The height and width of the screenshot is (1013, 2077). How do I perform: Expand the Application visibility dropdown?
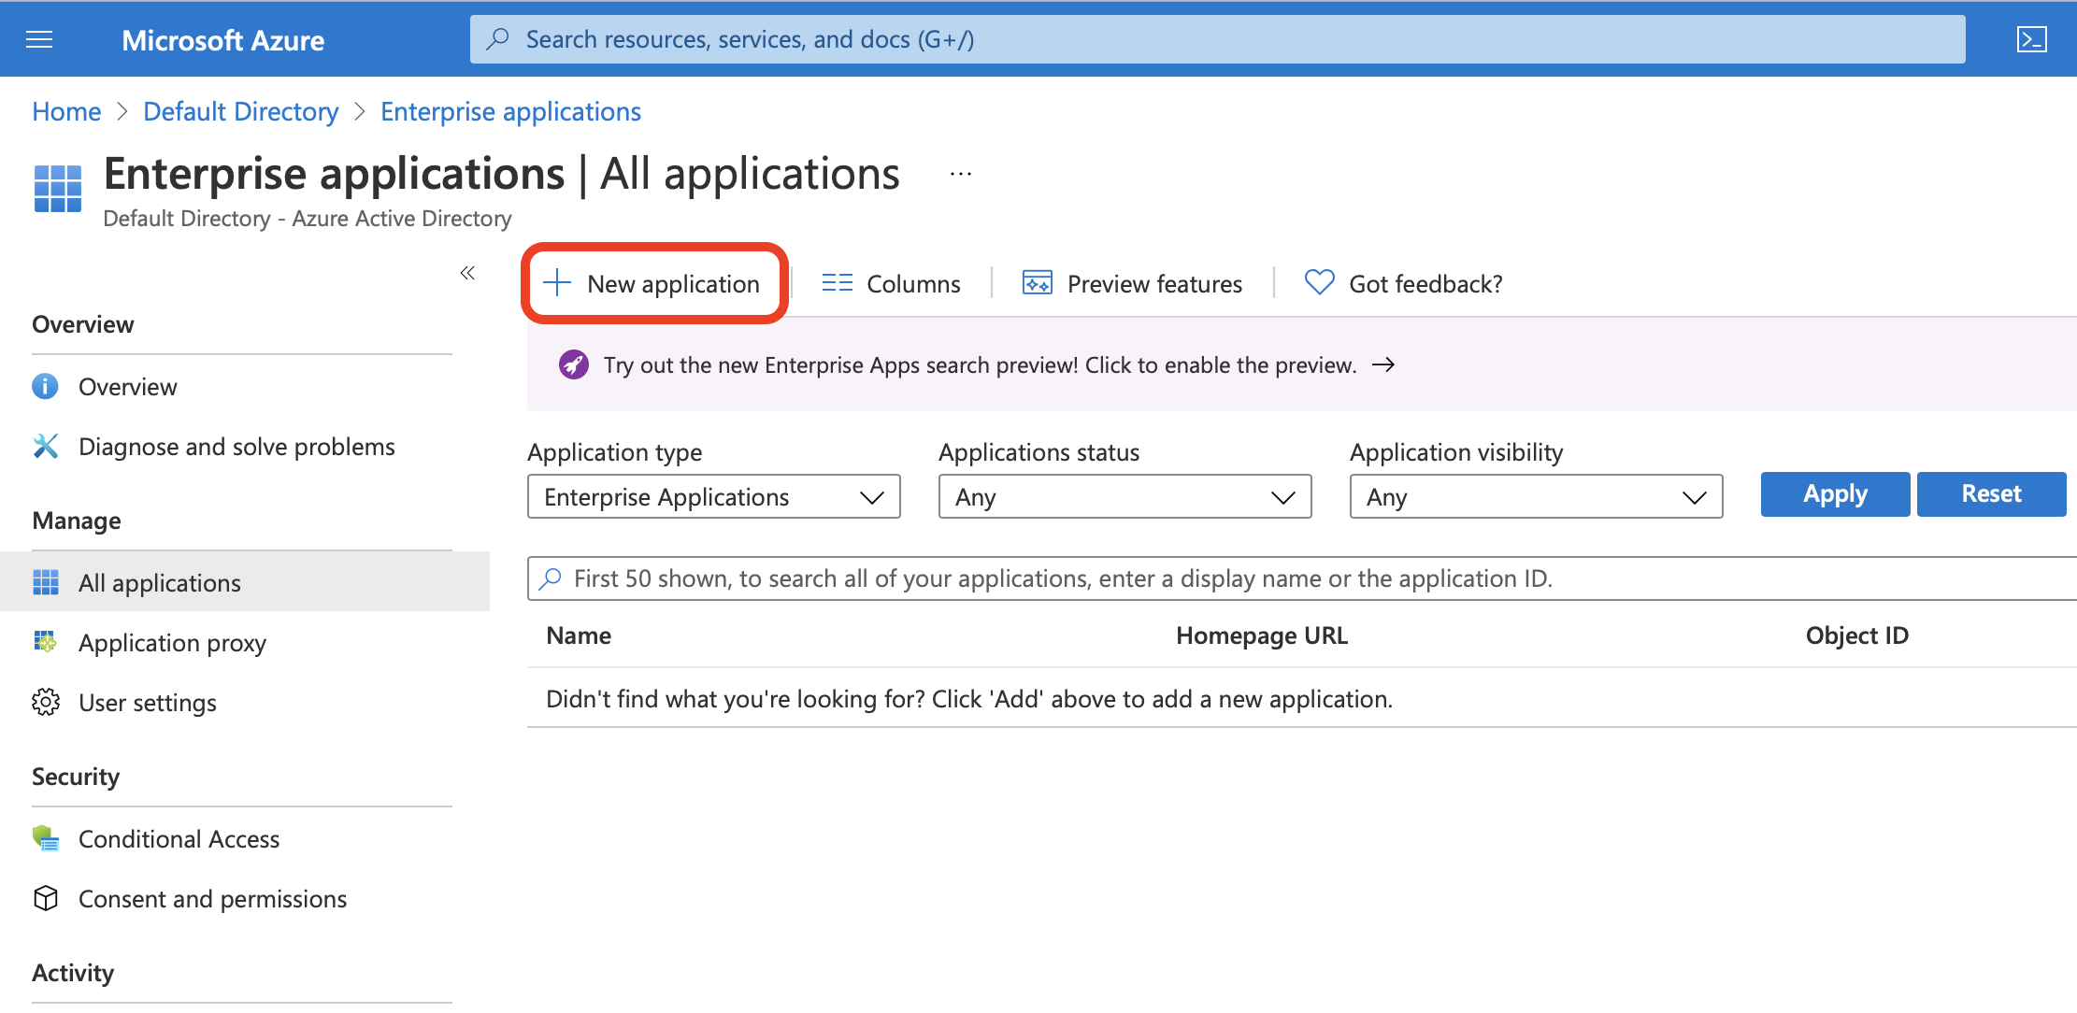[1537, 496]
